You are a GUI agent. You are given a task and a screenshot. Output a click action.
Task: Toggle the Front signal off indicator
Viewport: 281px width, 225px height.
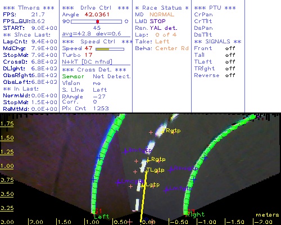point(230,48)
